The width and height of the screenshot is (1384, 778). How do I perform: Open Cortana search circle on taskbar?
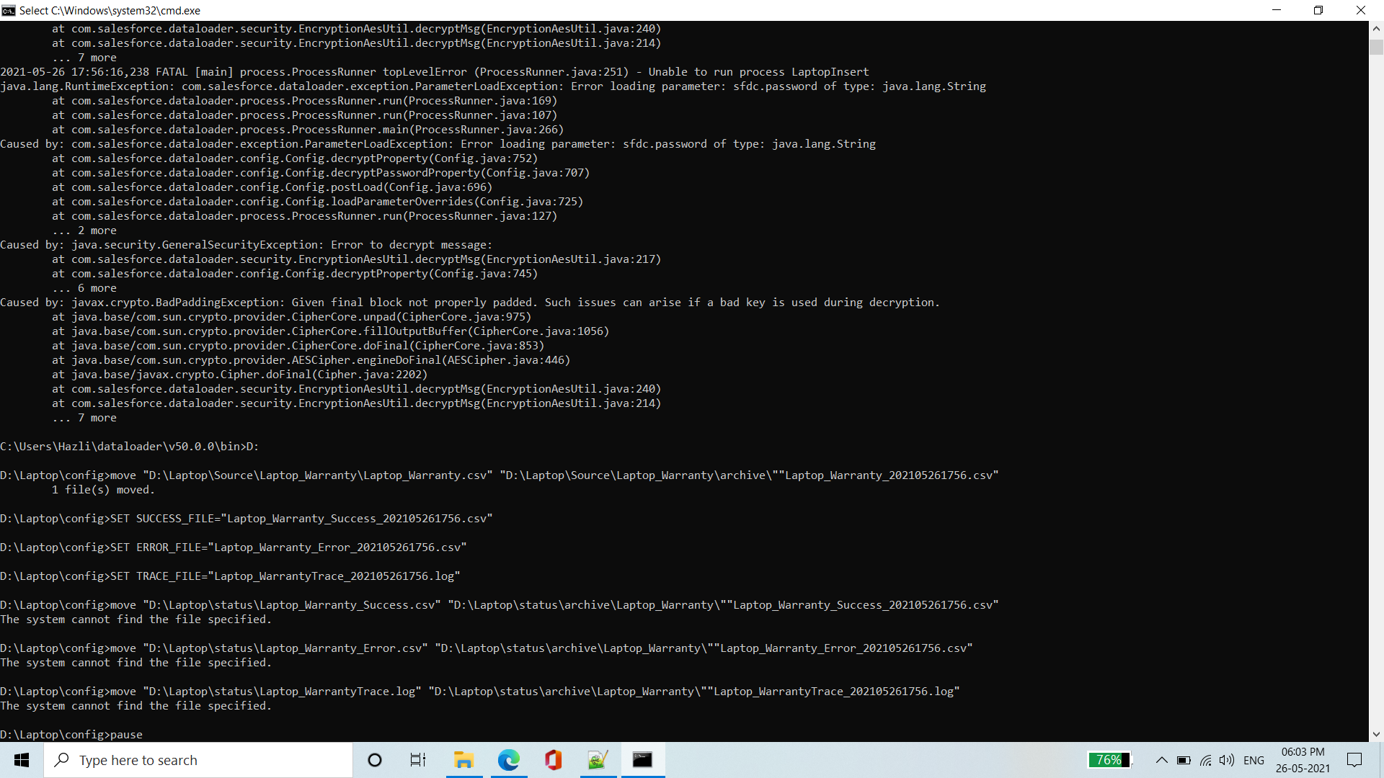pyautogui.click(x=374, y=760)
